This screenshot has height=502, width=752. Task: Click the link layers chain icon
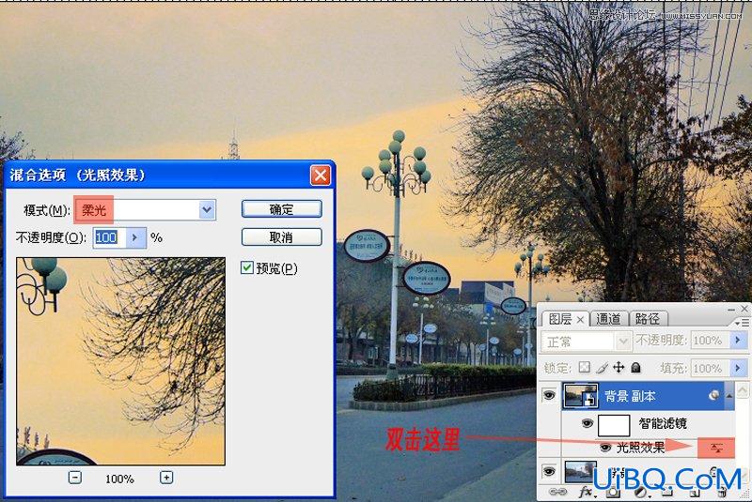pyautogui.click(x=557, y=492)
